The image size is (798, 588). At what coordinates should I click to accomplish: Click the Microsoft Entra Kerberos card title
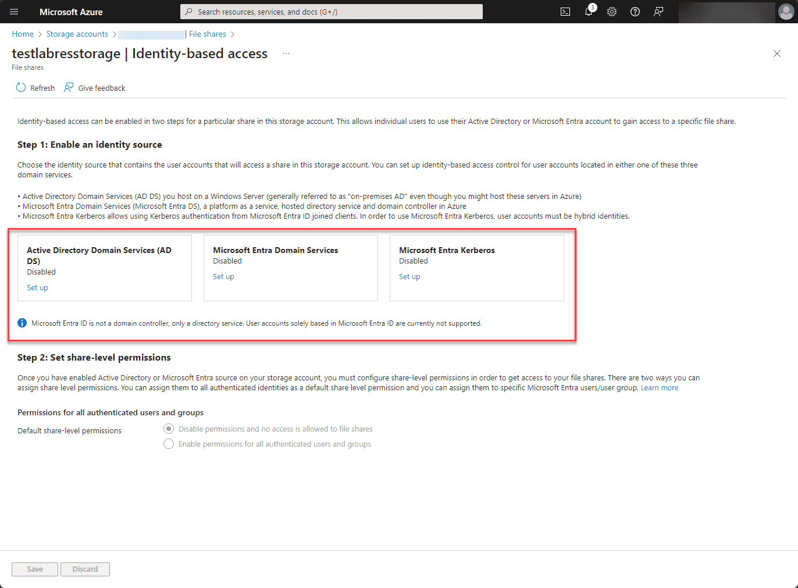(447, 250)
